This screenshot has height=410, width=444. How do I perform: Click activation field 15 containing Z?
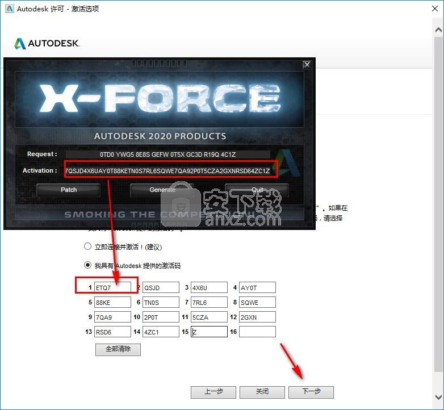tap(209, 332)
